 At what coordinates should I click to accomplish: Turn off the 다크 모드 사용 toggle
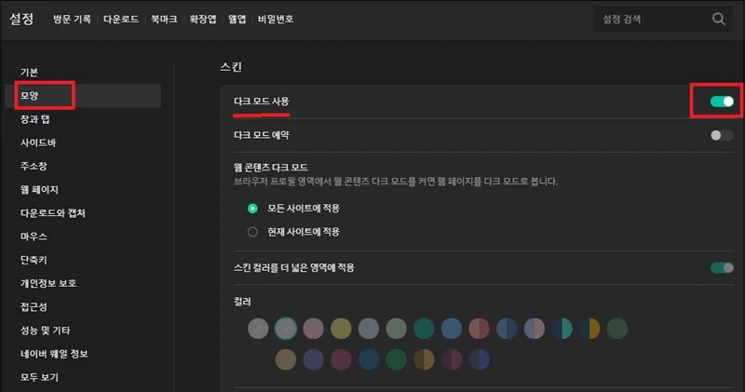click(722, 101)
